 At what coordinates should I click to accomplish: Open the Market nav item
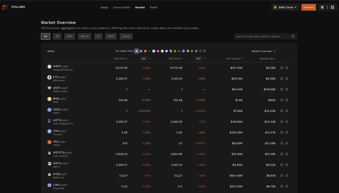(x=140, y=7)
